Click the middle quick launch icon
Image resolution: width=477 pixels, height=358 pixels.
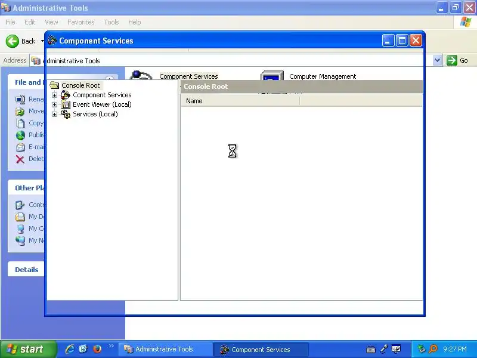point(83,349)
